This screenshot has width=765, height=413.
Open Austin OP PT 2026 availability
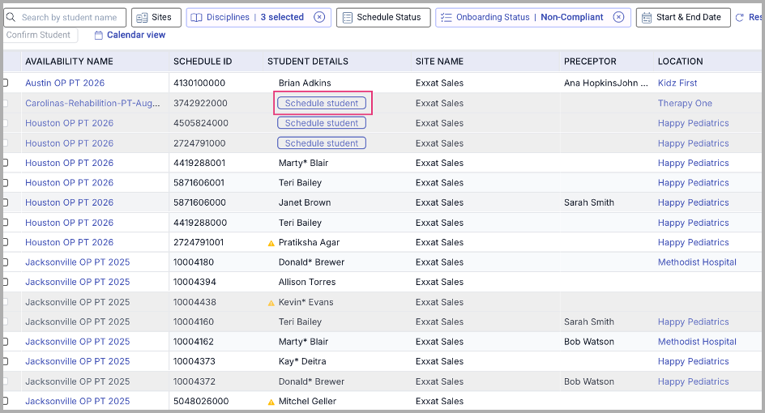[x=65, y=83]
